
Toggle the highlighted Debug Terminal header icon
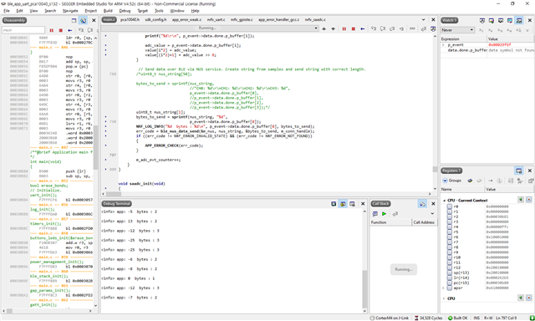pyautogui.click(x=343, y=204)
